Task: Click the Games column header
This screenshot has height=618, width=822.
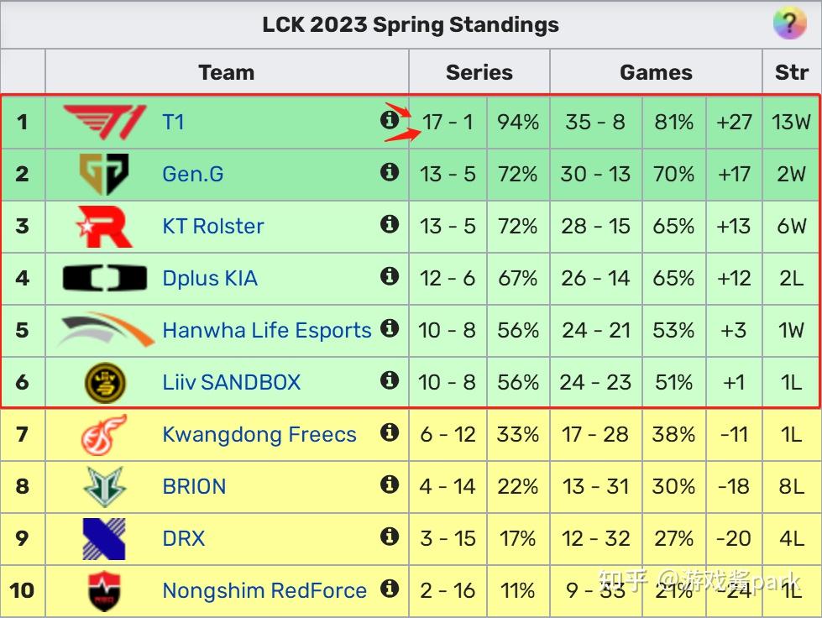Action: tap(656, 72)
